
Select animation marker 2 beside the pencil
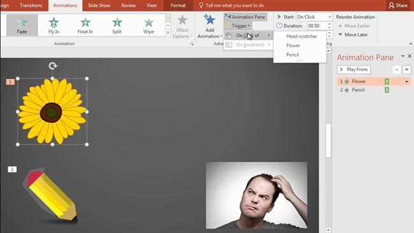(12, 169)
